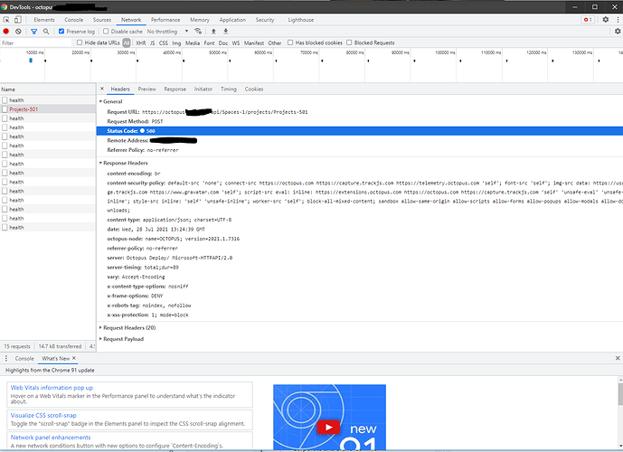Viewport: 623px width, 452px height.
Task: Filter requests by Font type
Action: 209,42
